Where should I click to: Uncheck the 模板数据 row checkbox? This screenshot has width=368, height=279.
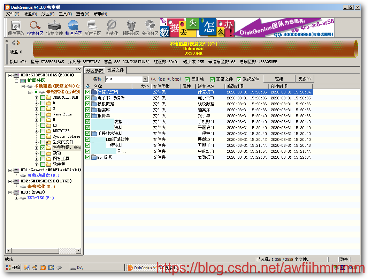tap(87, 104)
